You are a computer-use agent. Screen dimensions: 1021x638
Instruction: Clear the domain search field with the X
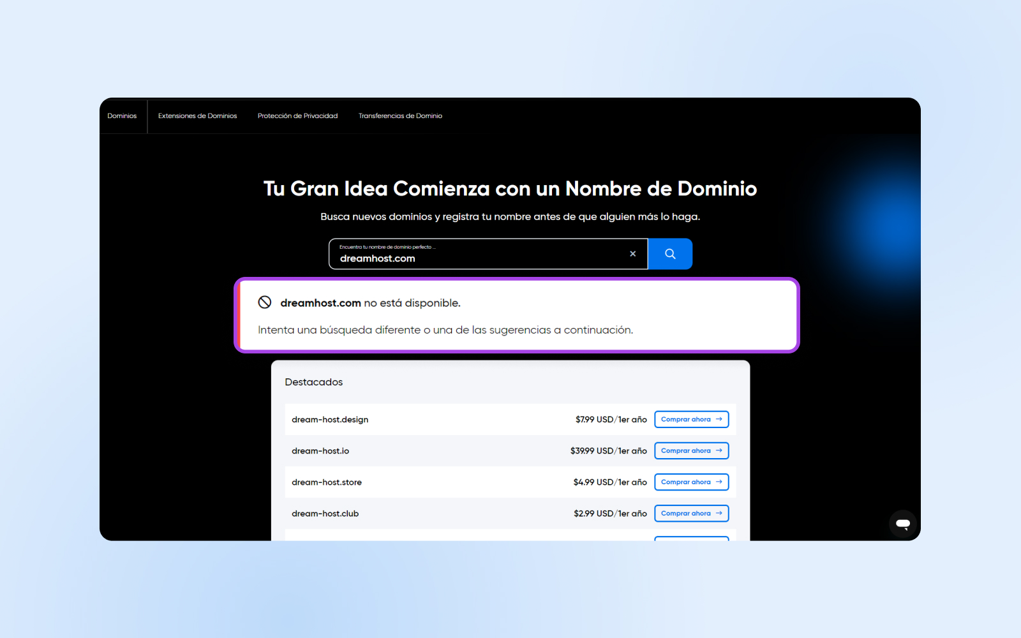(633, 254)
